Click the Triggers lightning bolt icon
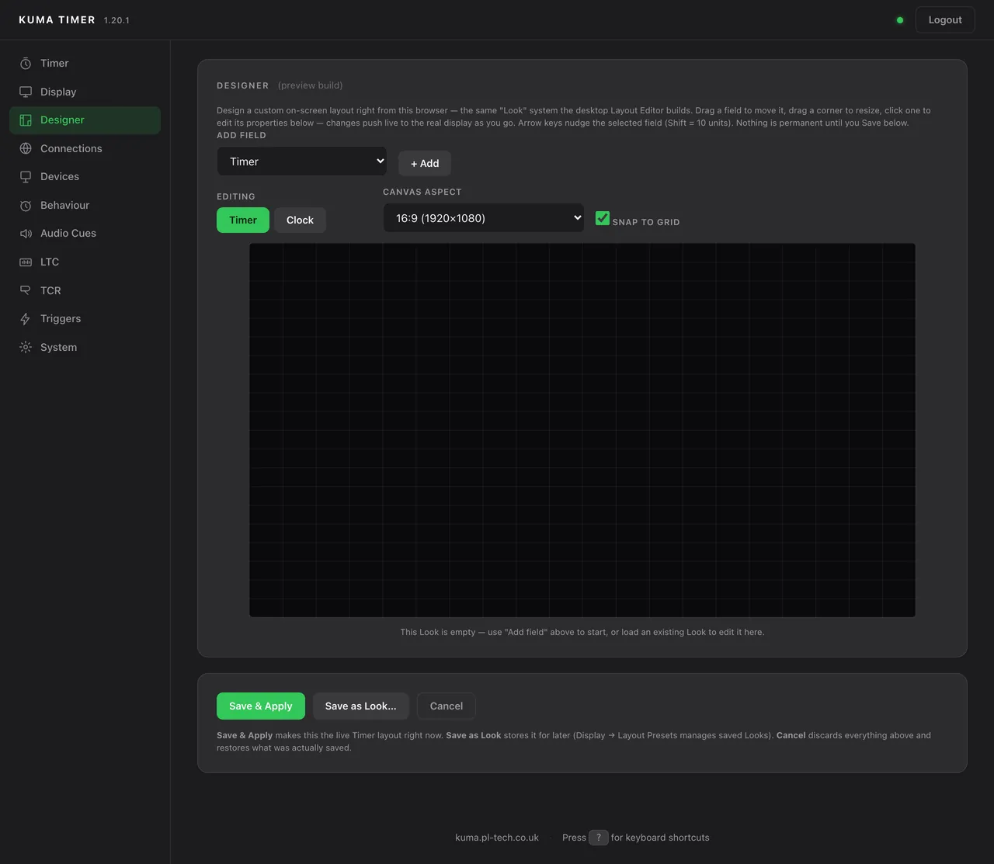The image size is (994, 864). [26, 319]
